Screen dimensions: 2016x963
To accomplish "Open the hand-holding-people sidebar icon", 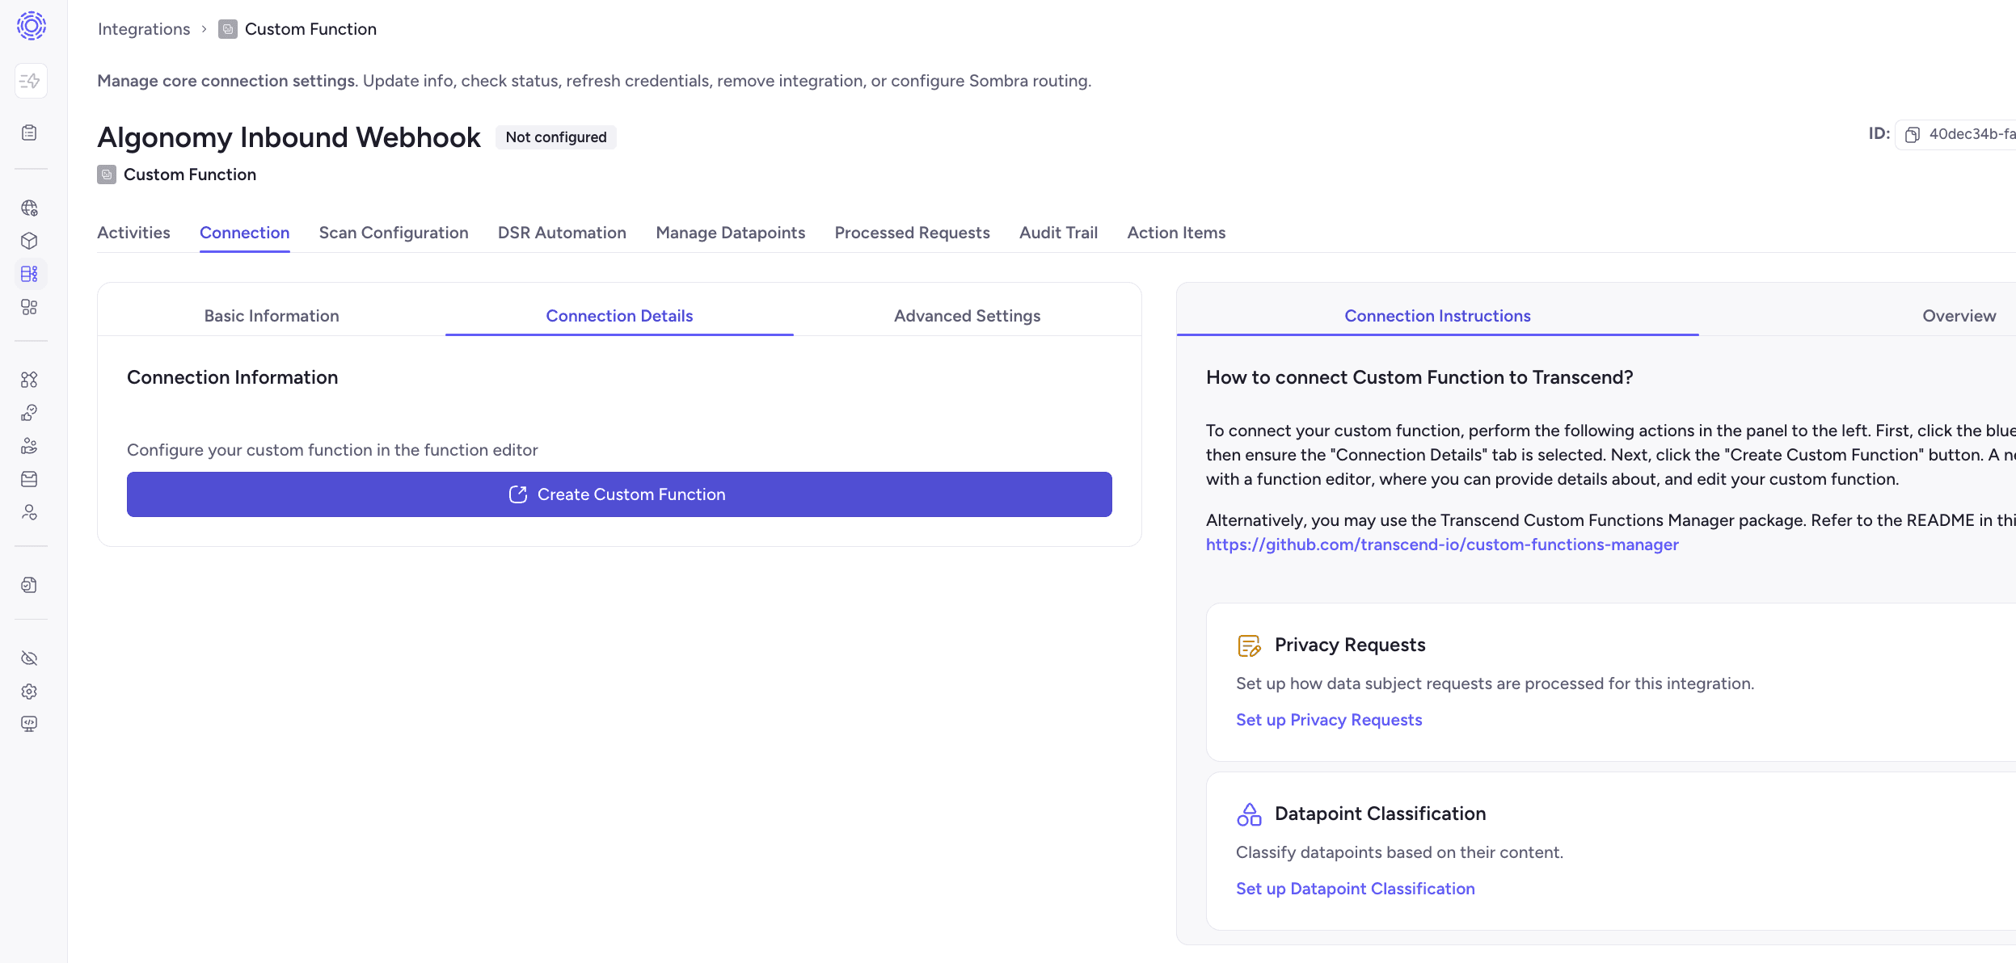I will pos(29,446).
